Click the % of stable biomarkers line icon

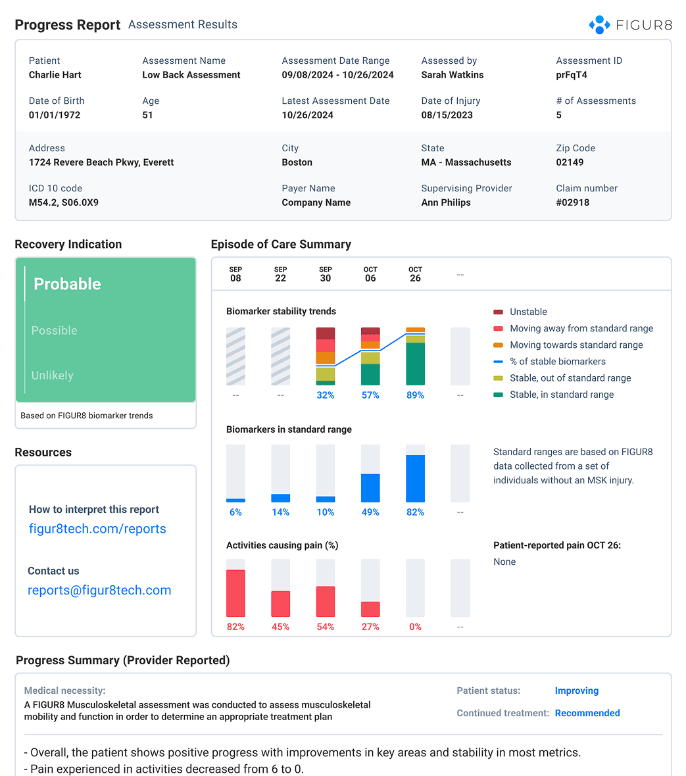pos(498,362)
